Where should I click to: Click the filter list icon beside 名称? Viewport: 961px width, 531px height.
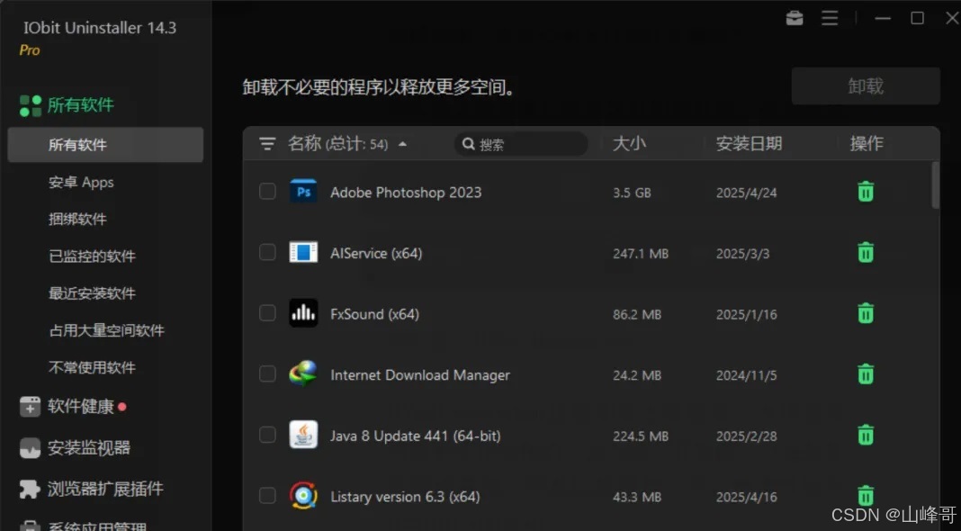click(267, 143)
